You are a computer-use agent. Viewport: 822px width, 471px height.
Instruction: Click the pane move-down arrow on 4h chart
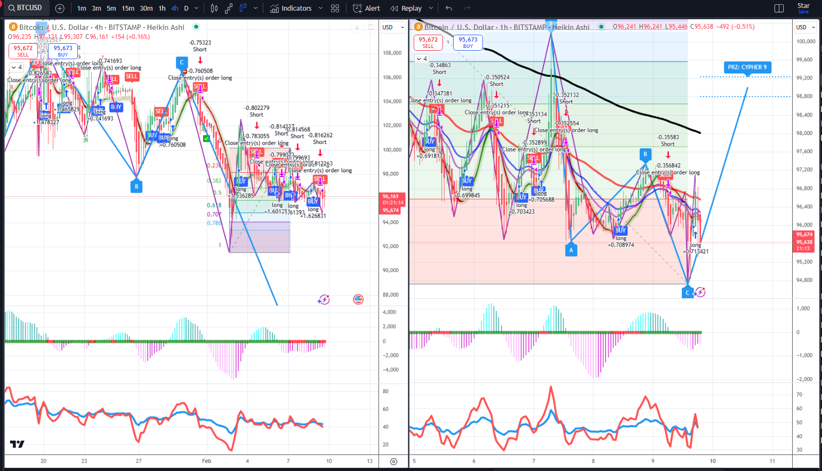tap(357, 27)
